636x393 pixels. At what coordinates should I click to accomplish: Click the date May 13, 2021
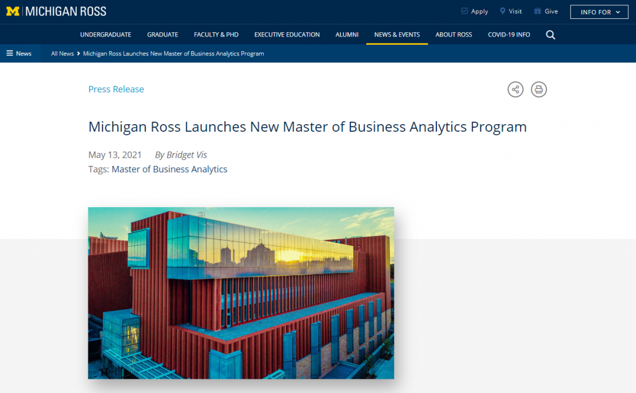point(115,155)
